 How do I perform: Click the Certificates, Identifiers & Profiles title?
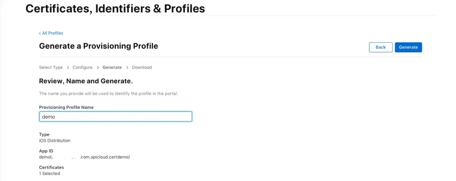click(115, 8)
